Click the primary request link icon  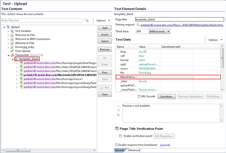click(138, 25)
